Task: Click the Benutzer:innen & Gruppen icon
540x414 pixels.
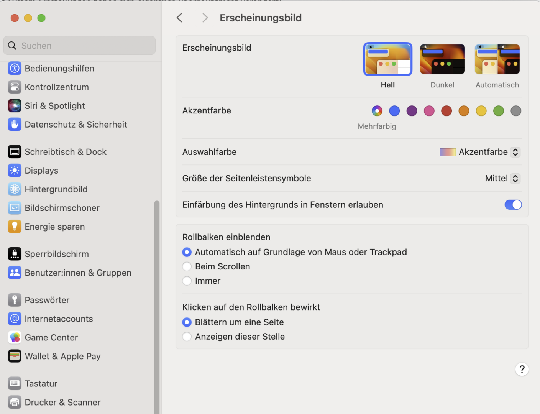Action: point(15,273)
